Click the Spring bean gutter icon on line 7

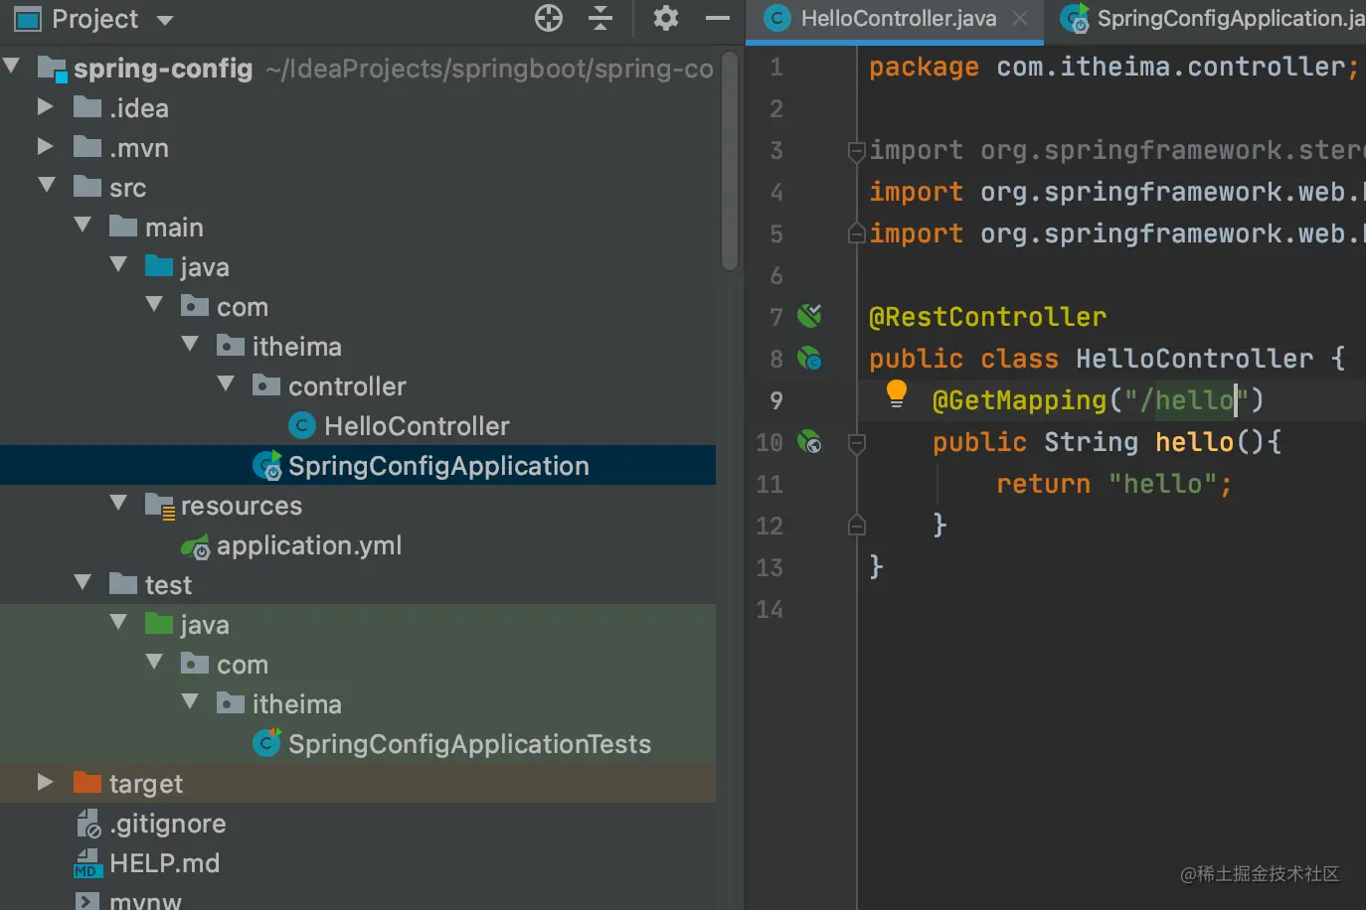[809, 316]
